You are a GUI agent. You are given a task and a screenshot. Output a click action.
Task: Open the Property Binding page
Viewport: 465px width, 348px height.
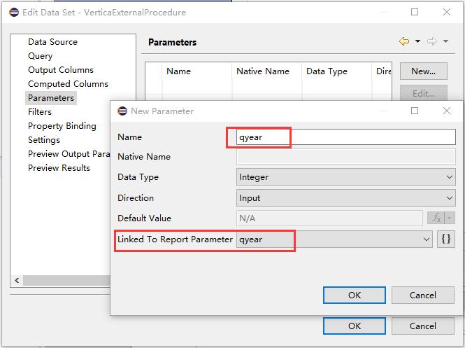click(62, 126)
